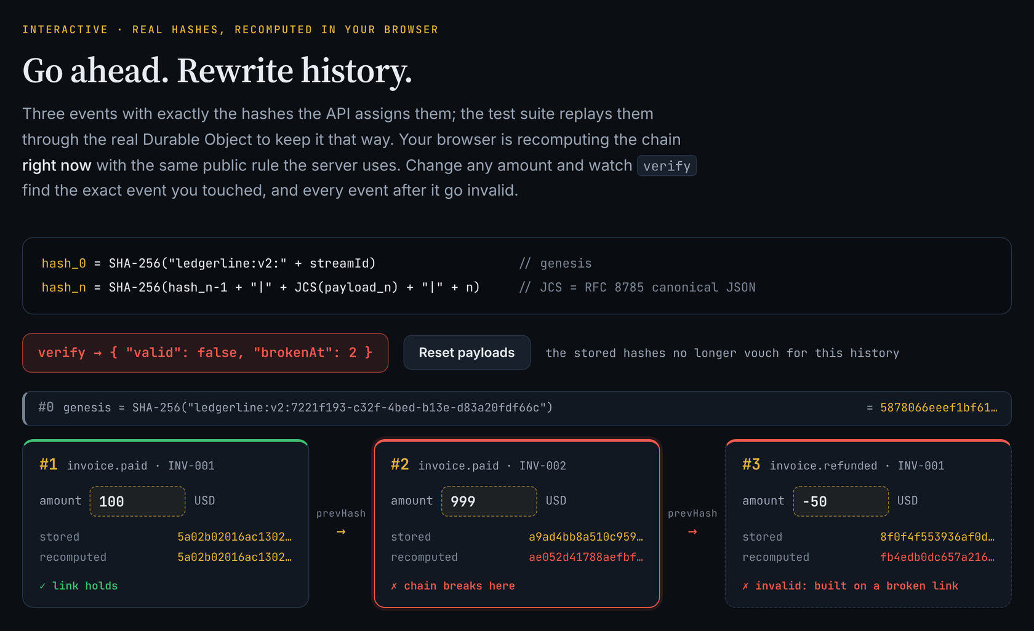Click the 'chain breaks here' status
Viewport: 1034px width, 631px height.
coord(452,586)
